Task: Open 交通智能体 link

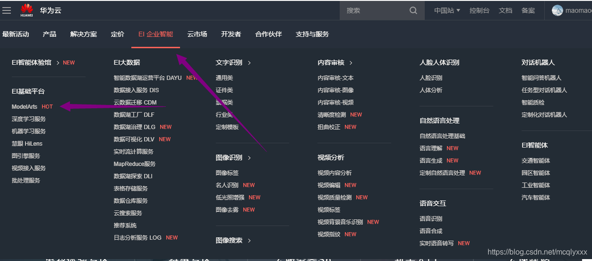Action: (x=536, y=161)
